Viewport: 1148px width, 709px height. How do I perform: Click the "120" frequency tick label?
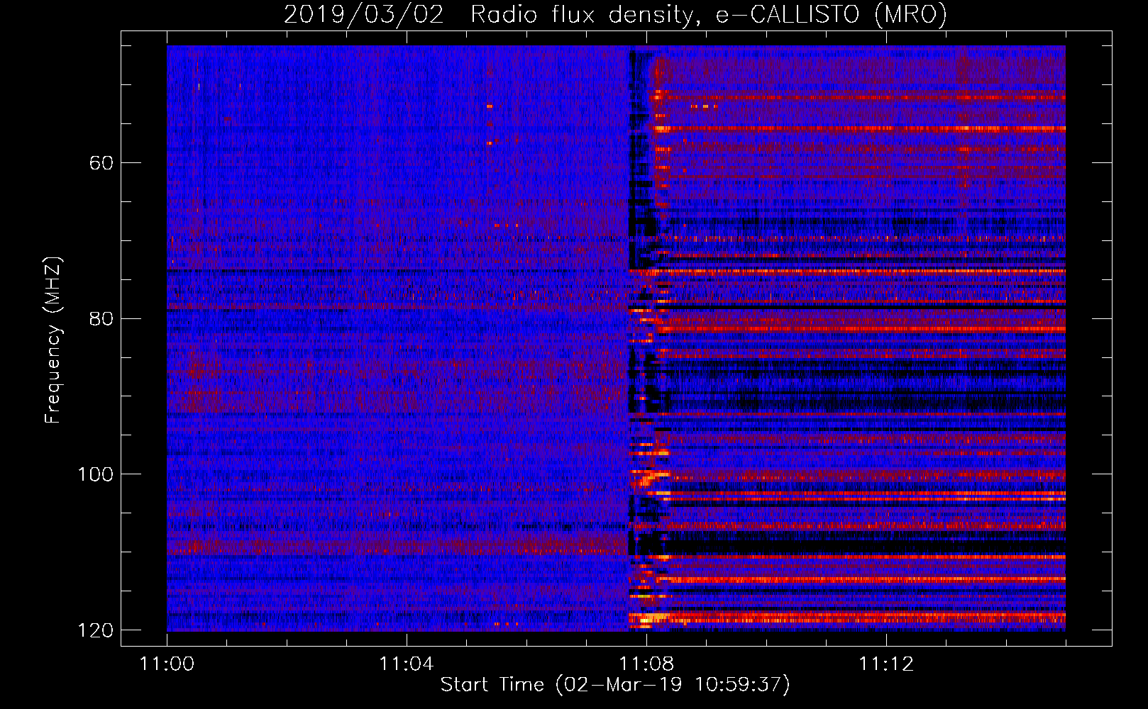95,630
